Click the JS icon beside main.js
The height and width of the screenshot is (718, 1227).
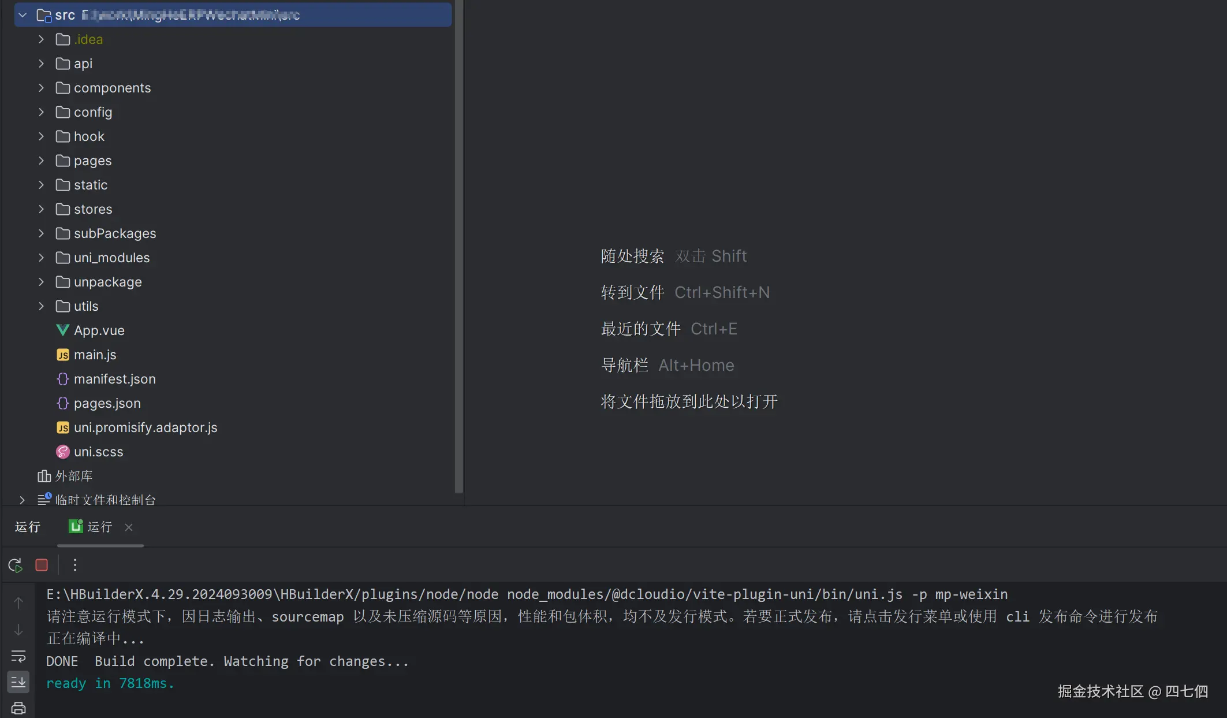63,354
